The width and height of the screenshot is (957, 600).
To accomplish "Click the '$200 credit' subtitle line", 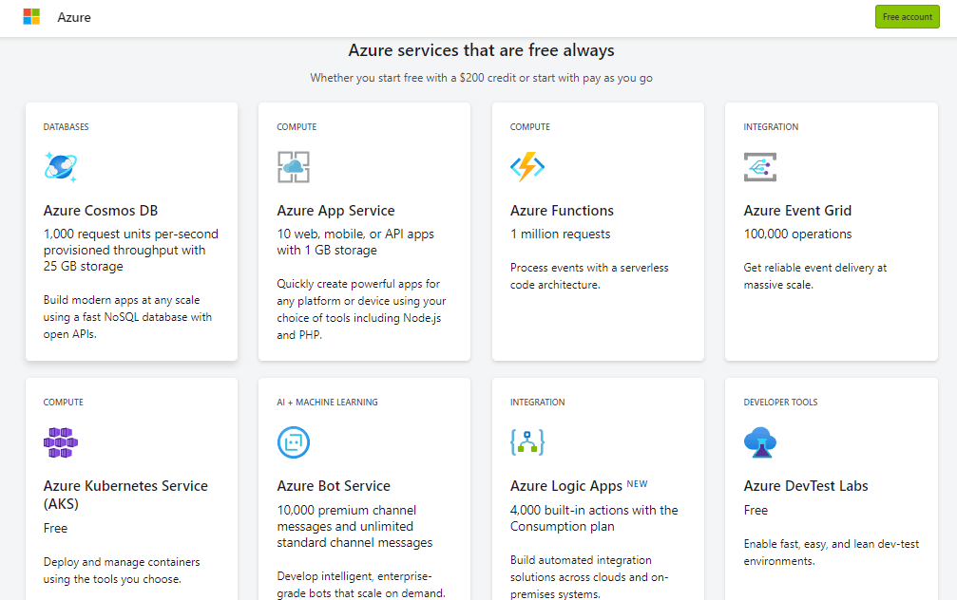I will point(481,78).
